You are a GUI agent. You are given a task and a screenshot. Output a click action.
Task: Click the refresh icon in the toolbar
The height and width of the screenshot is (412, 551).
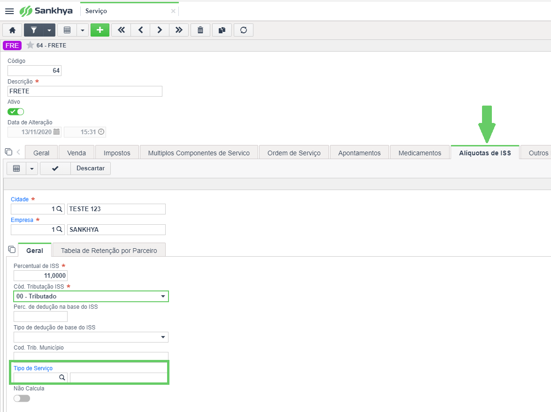pos(244,30)
